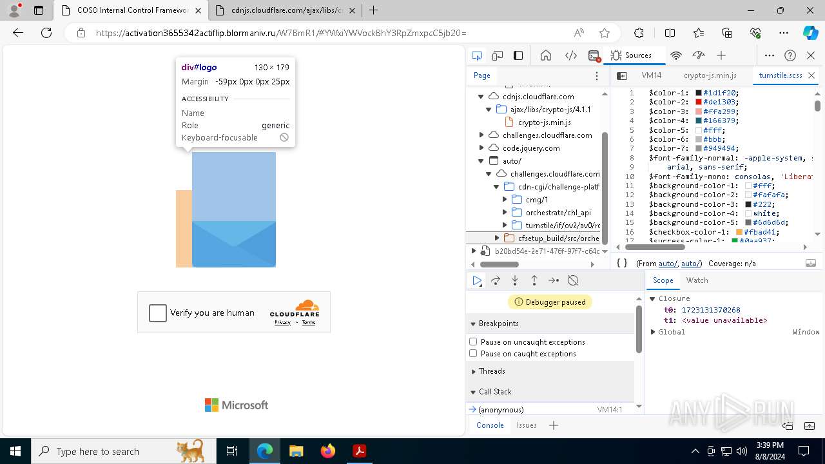Click color swatch for #166379
Screen dimensions: 825x464
pos(699,121)
